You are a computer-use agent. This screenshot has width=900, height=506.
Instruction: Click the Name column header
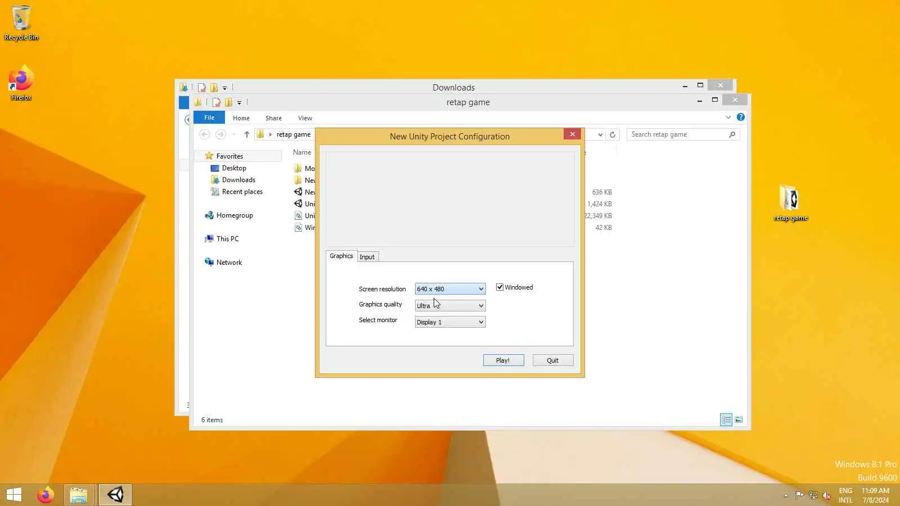(302, 152)
